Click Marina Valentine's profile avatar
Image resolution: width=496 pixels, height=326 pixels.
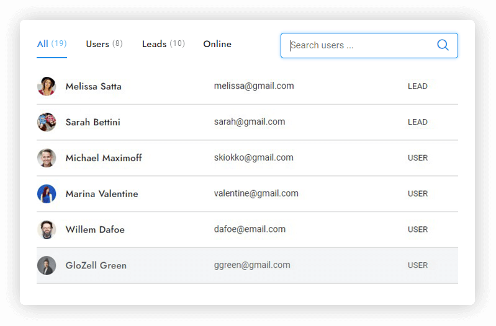coord(47,194)
